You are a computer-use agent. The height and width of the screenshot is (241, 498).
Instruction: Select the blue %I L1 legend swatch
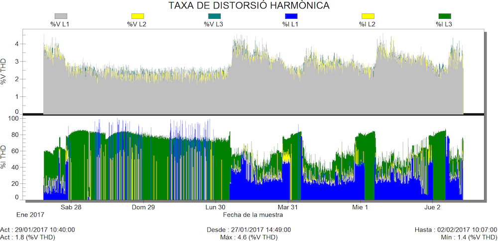[289, 16]
